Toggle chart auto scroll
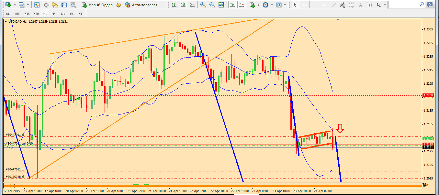Viewport: 439px width, 195px height. [232, 5]
